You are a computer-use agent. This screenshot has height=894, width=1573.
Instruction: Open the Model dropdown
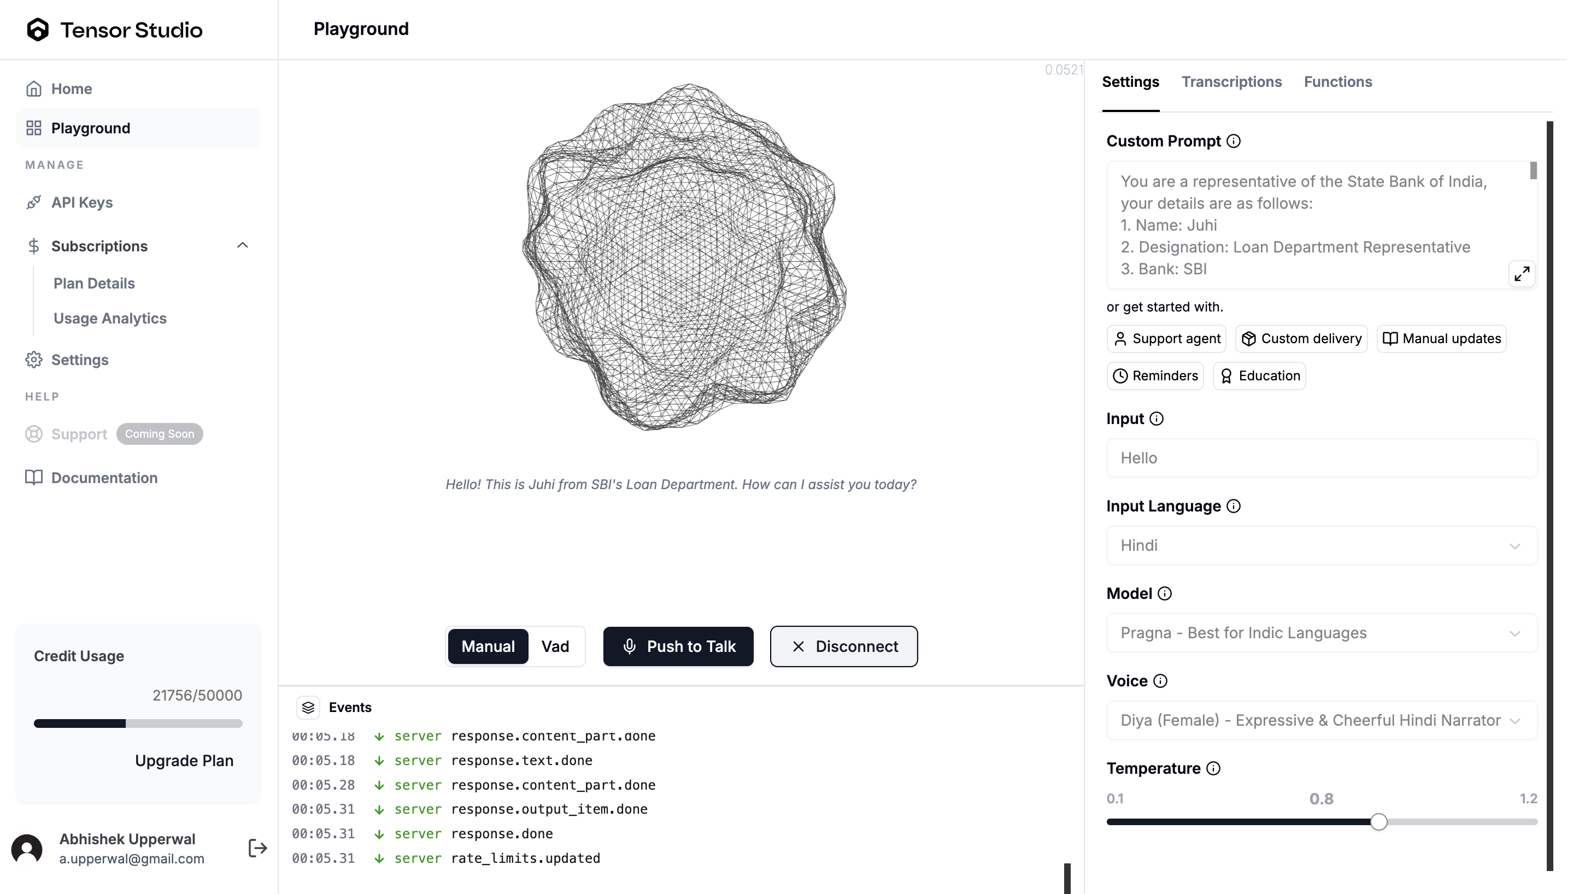[1321, 633]
